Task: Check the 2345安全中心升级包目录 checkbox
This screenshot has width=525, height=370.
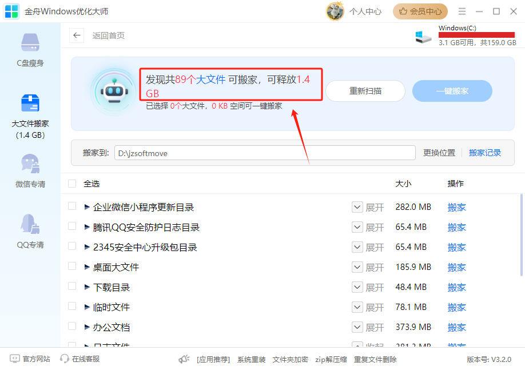Action: click(72, 246)
